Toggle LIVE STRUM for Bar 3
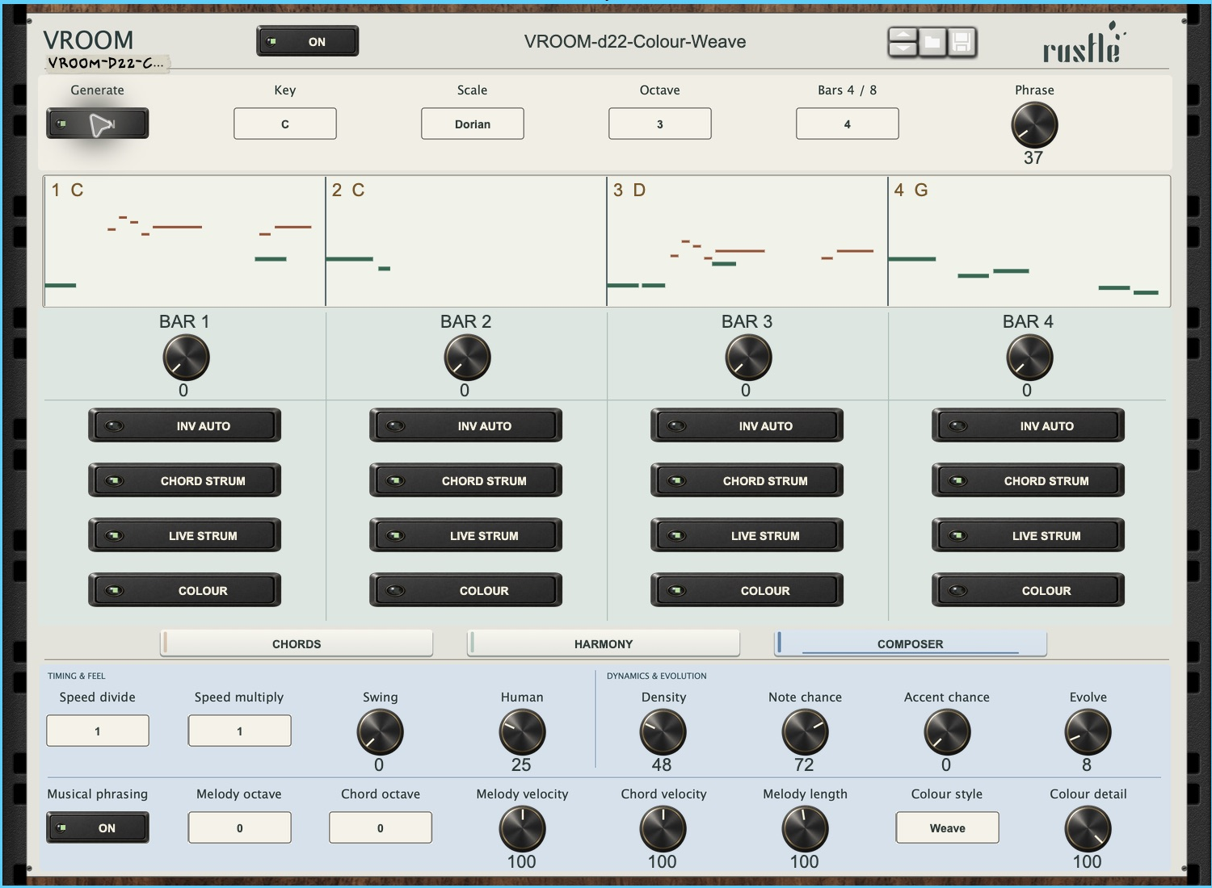Viewport: 1212px width, 888px height. 747,535
